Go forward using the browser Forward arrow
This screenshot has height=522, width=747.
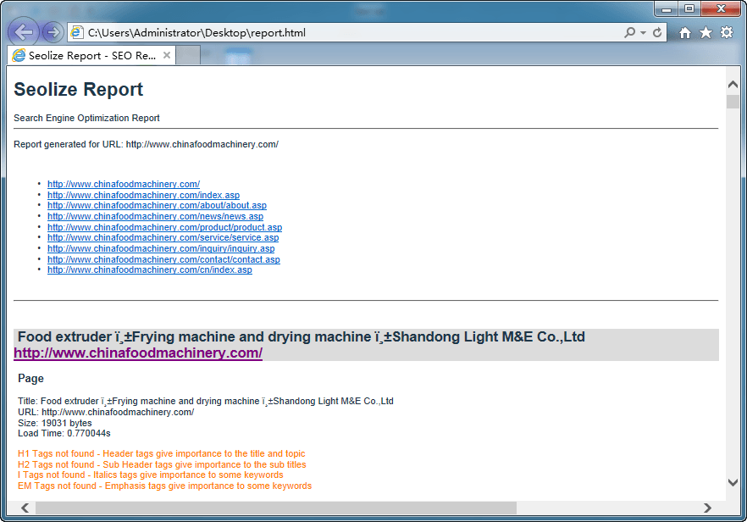(x=53, y=32)
